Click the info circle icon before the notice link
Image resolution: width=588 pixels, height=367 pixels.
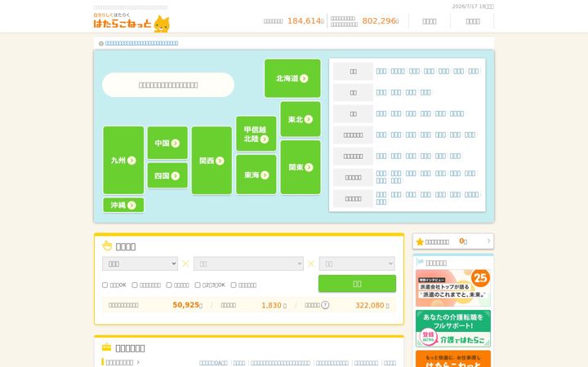point(101,43)
